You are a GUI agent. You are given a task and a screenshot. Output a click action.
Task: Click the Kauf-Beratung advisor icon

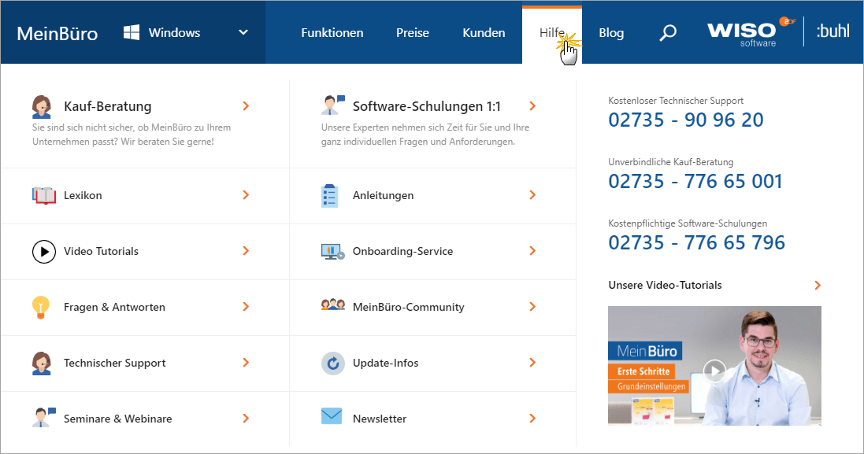coord(41,107)
